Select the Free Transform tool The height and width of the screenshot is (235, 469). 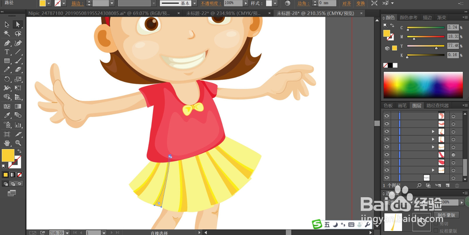point(18,88)
